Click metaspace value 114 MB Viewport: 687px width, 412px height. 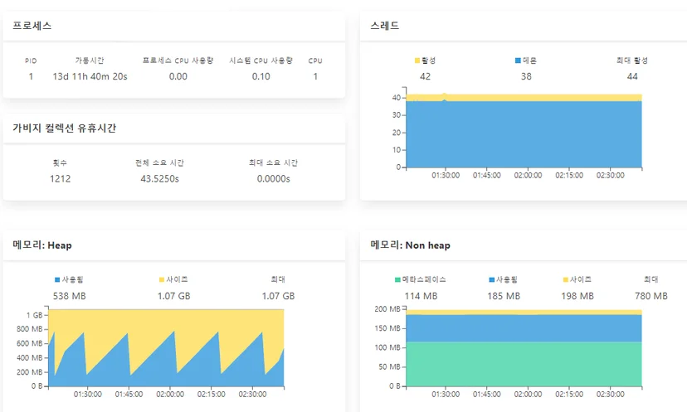421,296
